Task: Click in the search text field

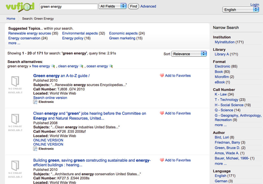Action: click(x=68, y=7)
